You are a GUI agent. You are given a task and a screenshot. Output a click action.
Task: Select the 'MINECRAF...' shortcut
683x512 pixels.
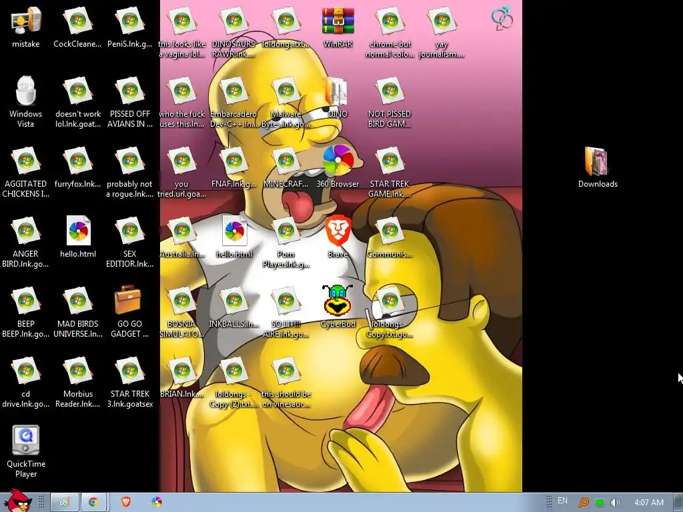coord(285,167)
